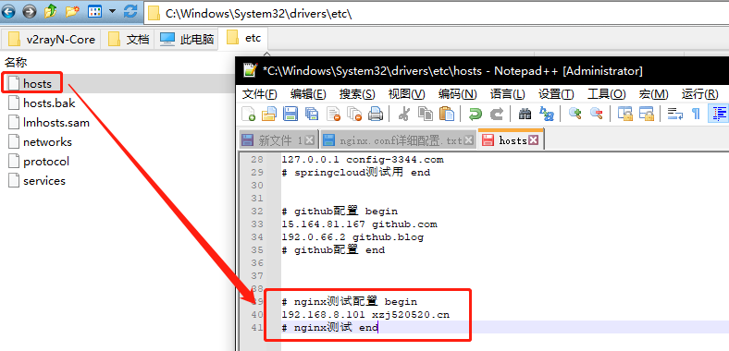The width and height of the screenshot is (729, 351).
Task: Click the Copy toolbar icon
Action: (x=426, y=114)
